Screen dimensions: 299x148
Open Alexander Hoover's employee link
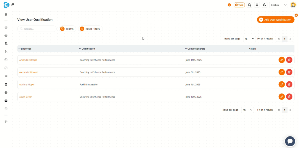(29, 72)
